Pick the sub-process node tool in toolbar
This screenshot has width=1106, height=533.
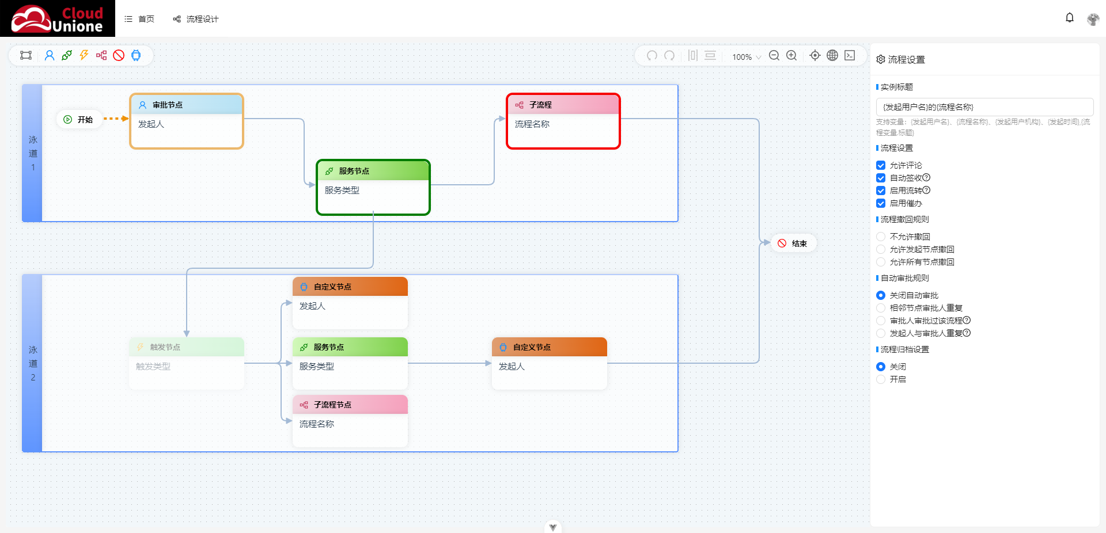(x=101, y=55)
